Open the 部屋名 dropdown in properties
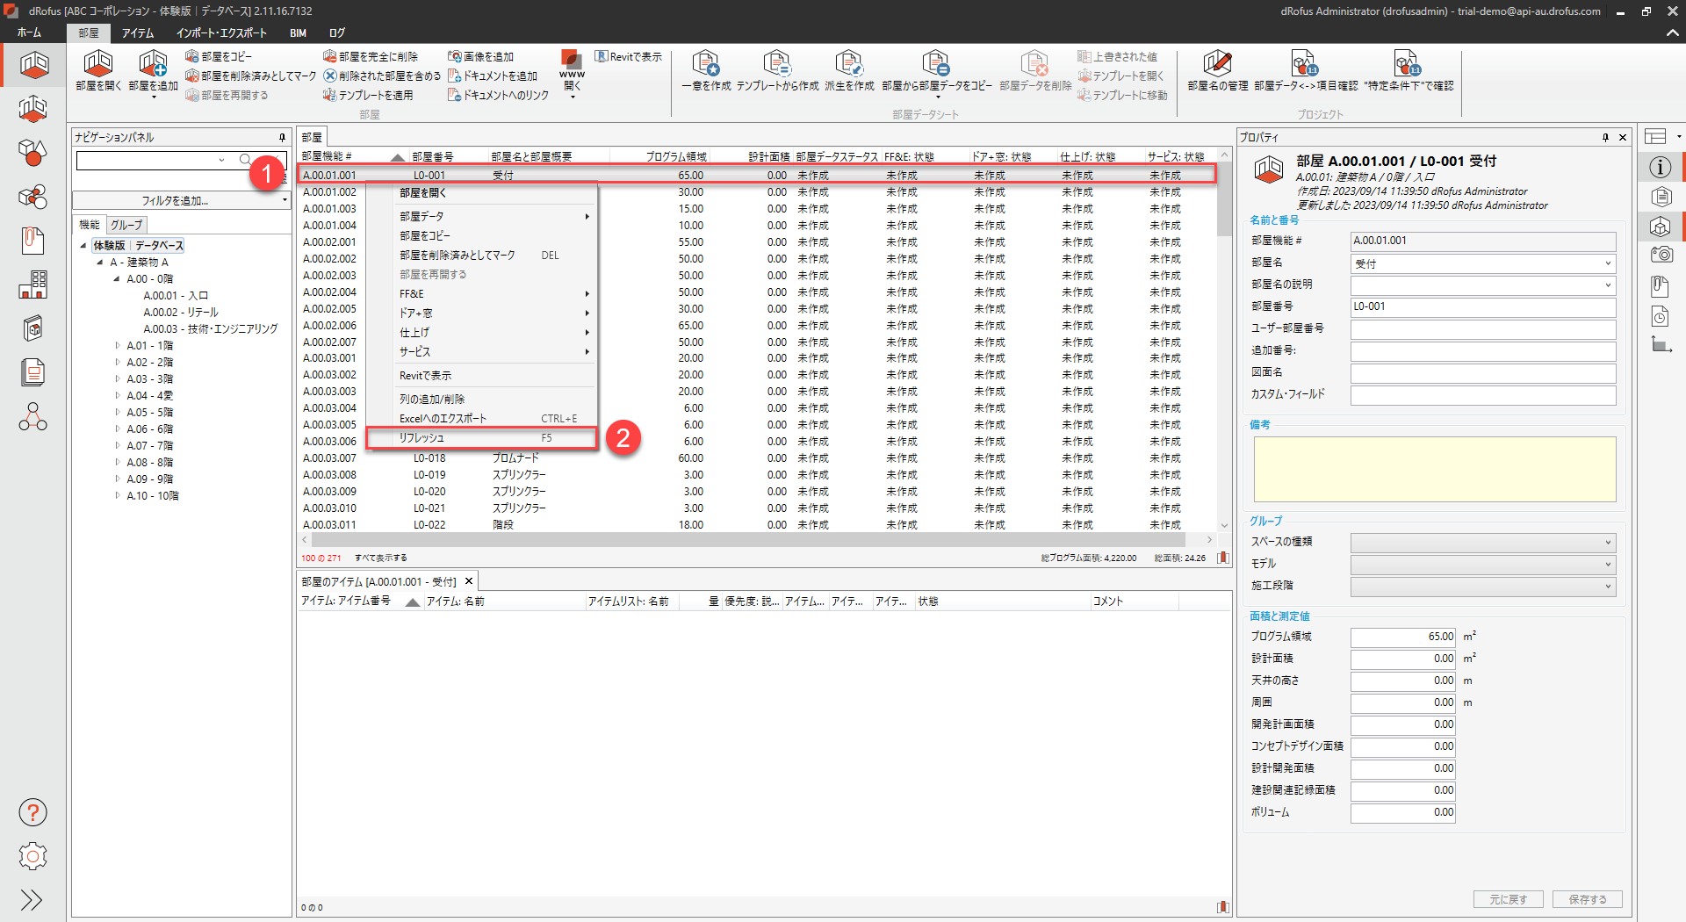 tap(1607, 263)
